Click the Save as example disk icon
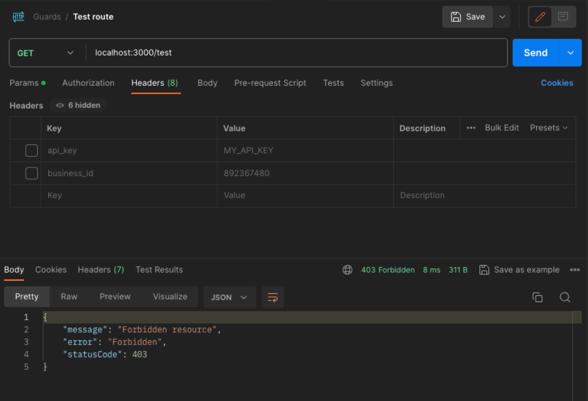 [484, 270]
